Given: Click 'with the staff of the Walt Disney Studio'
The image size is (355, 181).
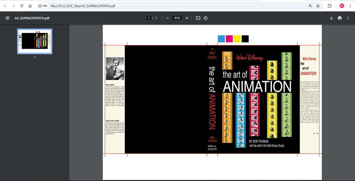Looking at the screenshot, I should coord(267,146).
